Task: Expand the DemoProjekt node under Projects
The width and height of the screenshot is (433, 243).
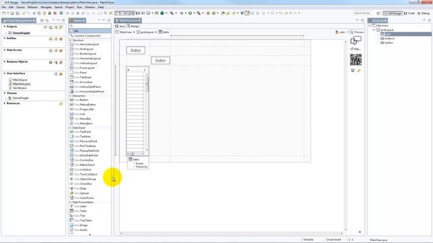Action: click(6, 33)
